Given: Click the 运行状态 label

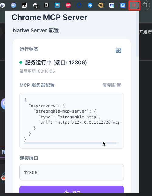Looking at the screenshot, I should tap(29, 49).
